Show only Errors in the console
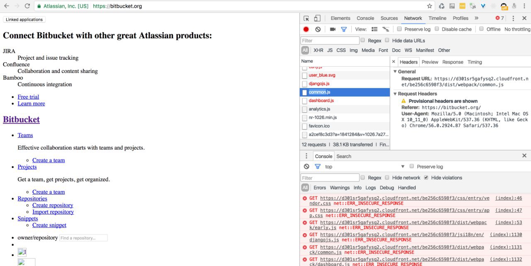The width and height of the screenshot is (531, 266). pyautogui.click(x=319, y=188)
